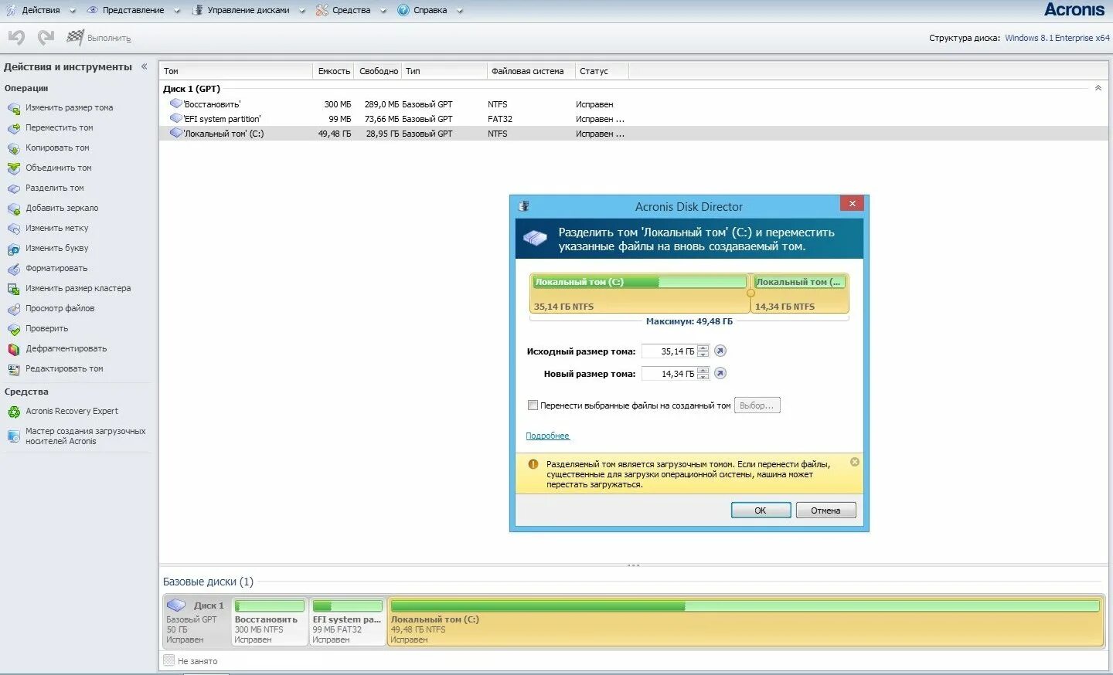Open the Справка menu
This screenshot has height=675, width=1113.
point(430,10)
